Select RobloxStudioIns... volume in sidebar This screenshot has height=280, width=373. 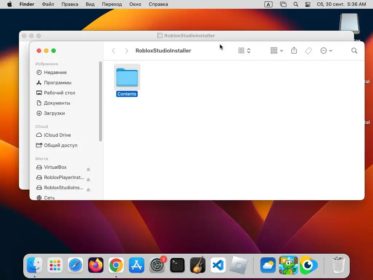63,188
